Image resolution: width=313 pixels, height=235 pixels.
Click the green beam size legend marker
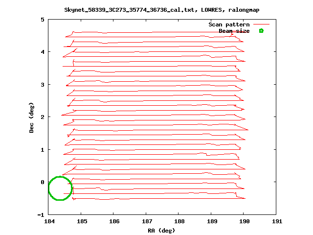click(261, 31)
